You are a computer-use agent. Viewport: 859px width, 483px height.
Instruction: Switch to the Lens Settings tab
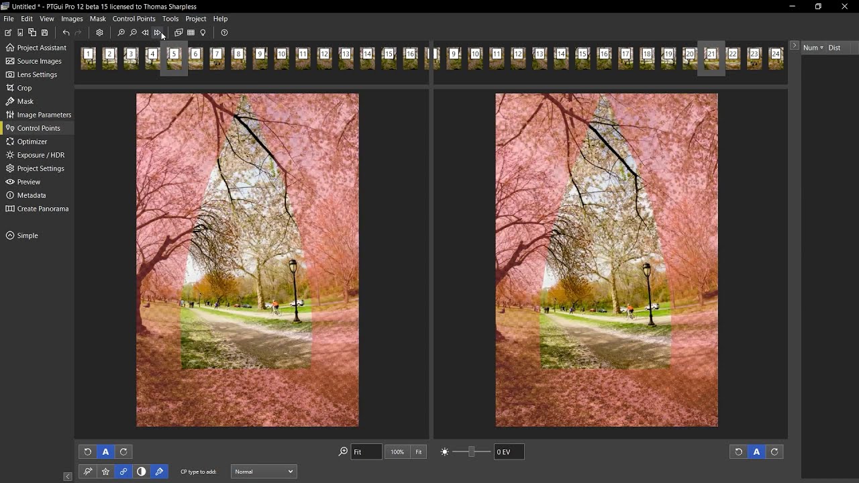tap(37, 74)
